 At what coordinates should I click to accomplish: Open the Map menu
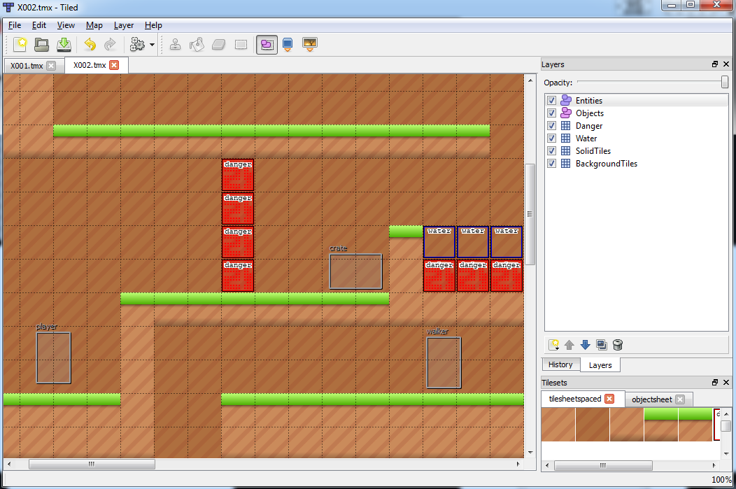click(x=94, y=25)
